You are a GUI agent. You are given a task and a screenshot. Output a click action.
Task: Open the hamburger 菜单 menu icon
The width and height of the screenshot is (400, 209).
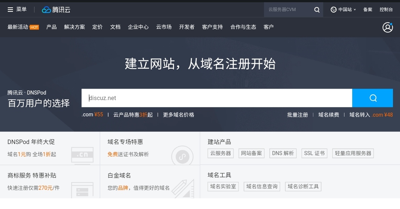(x=10, y=10)
